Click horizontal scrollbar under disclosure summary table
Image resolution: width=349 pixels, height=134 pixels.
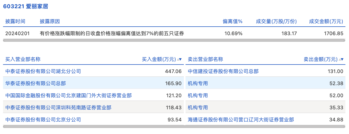(x=174, y=40)
